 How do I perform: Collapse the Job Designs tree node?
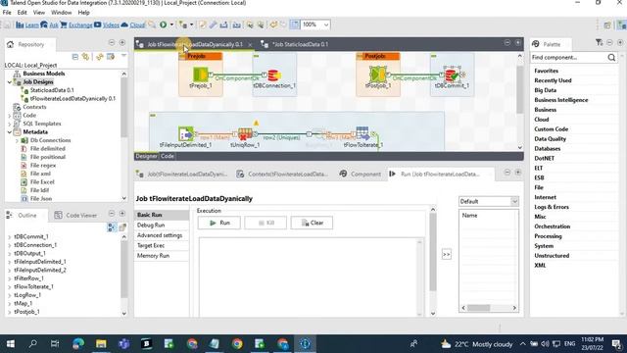coord(10,82)
